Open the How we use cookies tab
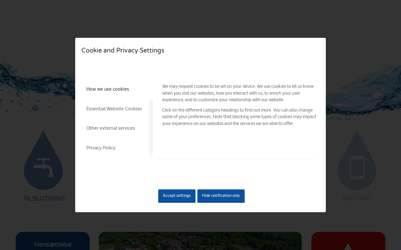 (108, 89)
